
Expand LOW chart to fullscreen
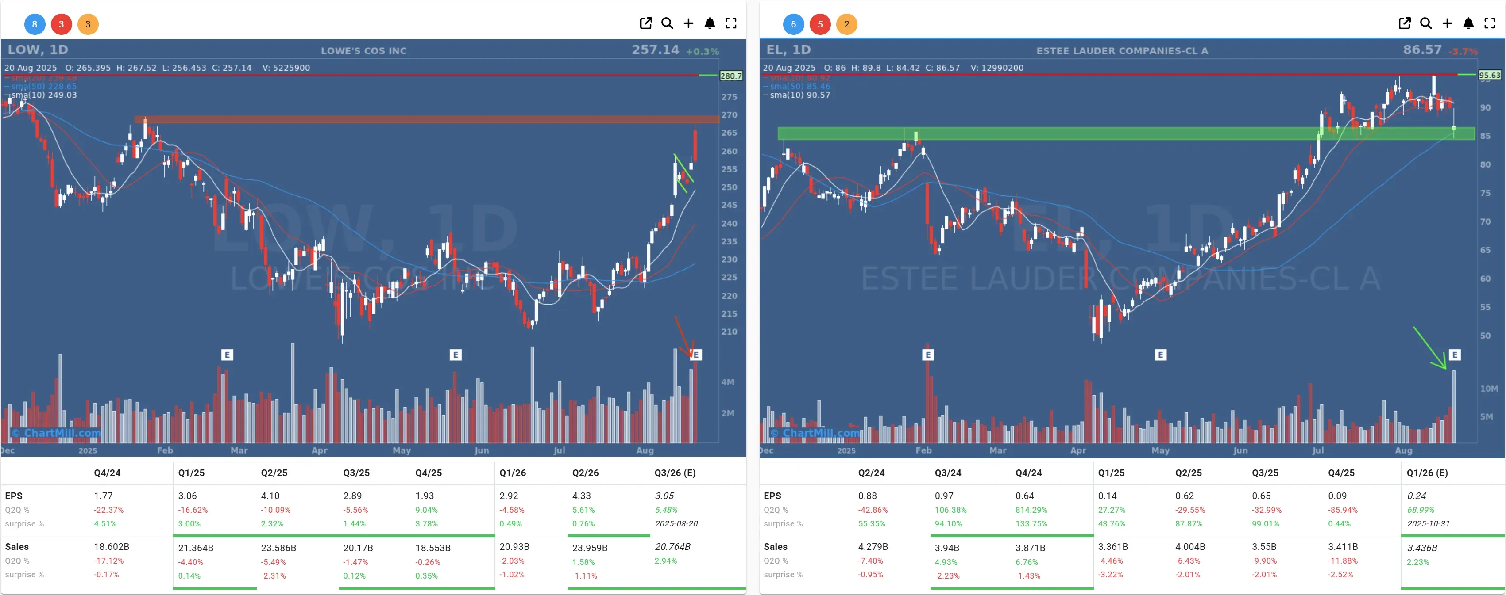tap(731, 23)
